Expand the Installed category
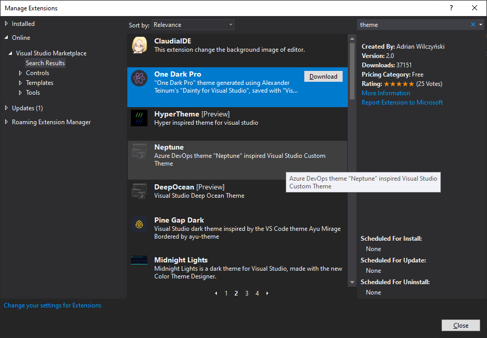This screenshot has height=338, width=487. [6, 24]
